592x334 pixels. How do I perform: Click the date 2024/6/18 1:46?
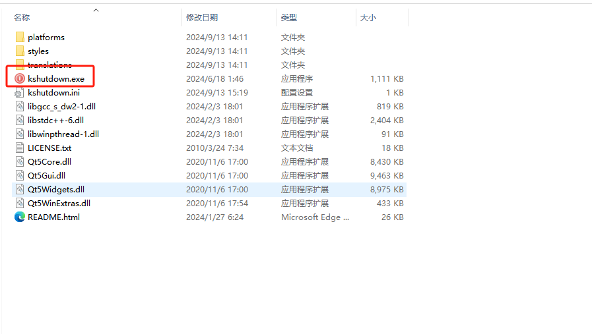[214, 79]
